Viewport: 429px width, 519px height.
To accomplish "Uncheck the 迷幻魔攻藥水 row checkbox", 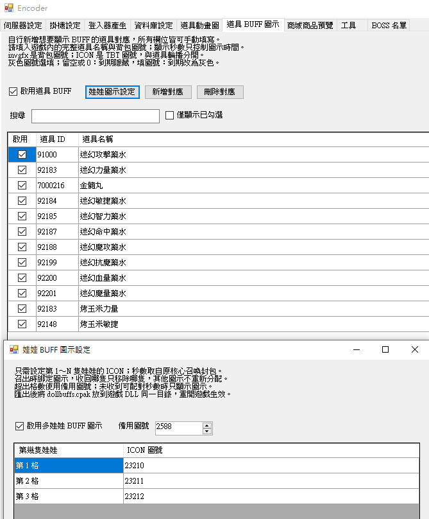I will pos(22,247).
